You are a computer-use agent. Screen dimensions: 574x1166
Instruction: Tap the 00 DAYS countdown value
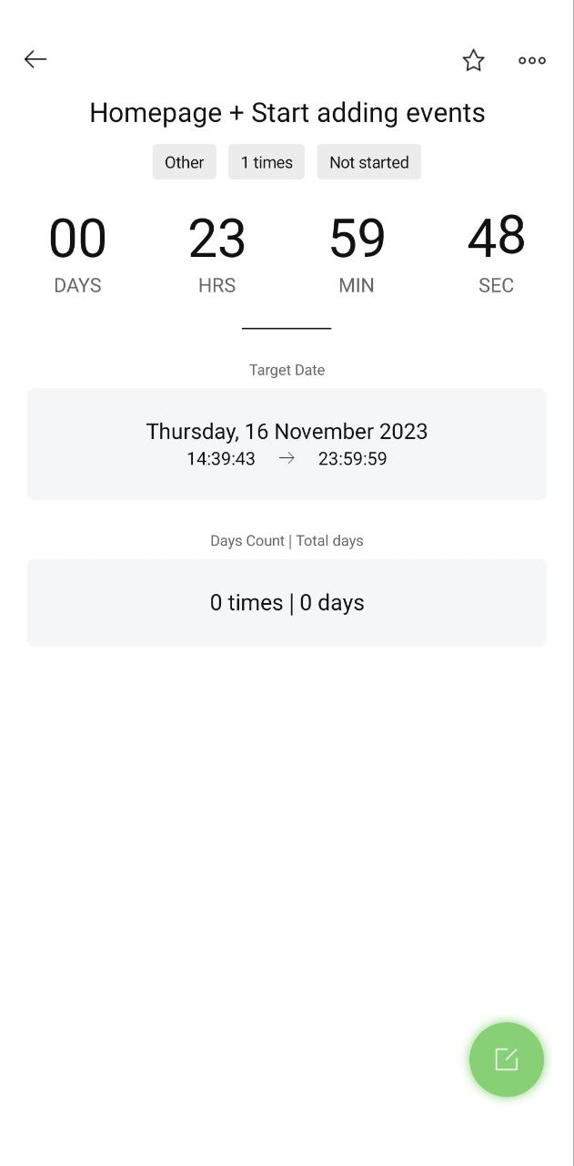tap(77, 254)
